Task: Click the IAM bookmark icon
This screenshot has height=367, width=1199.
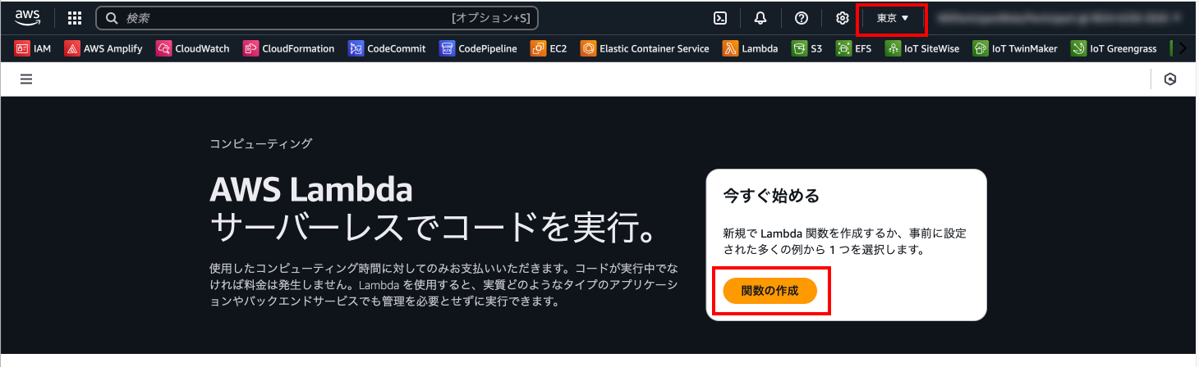Action: (22, 48)
